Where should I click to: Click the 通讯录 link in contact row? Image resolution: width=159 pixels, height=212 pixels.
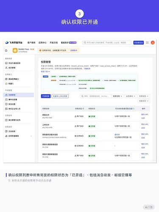pos(117,134)
